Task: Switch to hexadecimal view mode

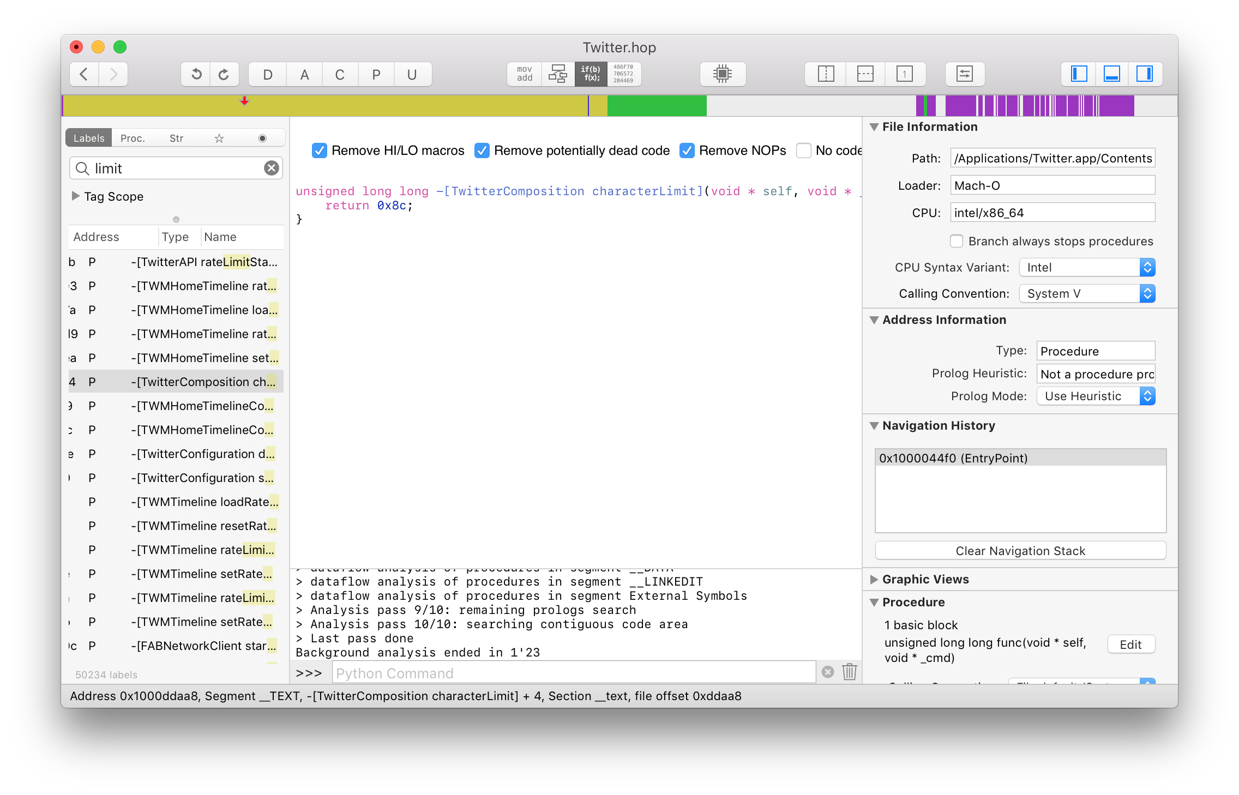Action: pos(623,74)
